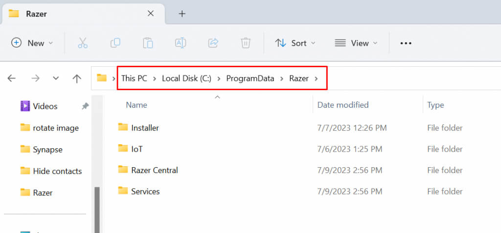
Task: Click File folder type in Installer row
Action: coord(445,128)
